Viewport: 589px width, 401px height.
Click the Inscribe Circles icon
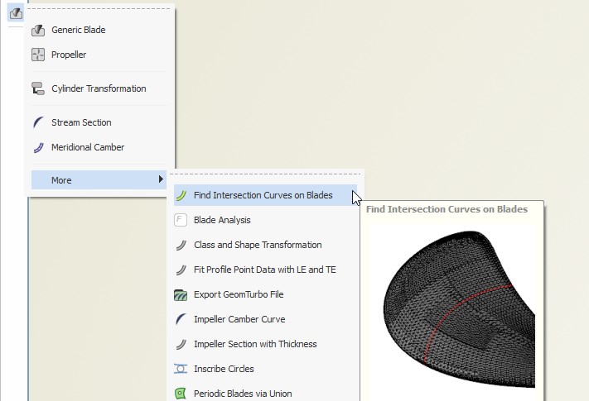click(181, 369)
